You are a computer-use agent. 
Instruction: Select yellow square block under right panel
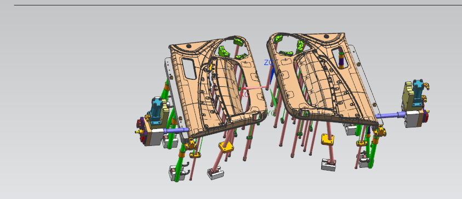point(328,139)
